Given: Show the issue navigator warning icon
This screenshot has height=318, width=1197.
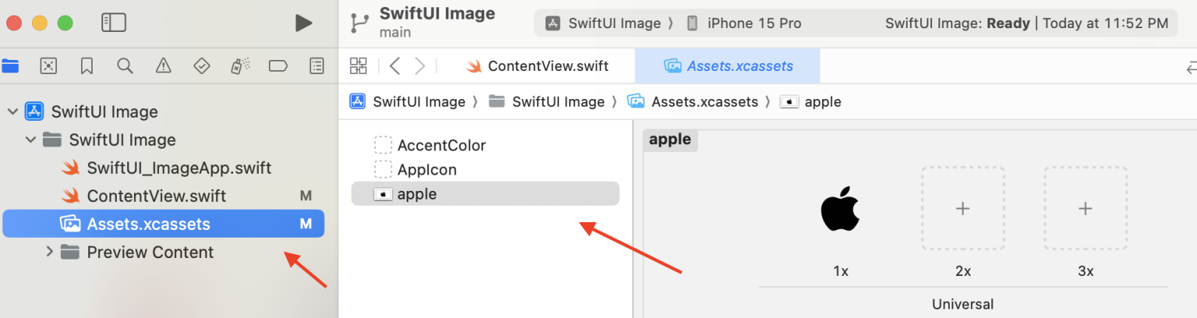Looking at the screenshot, I should click(x=163, y=65).
